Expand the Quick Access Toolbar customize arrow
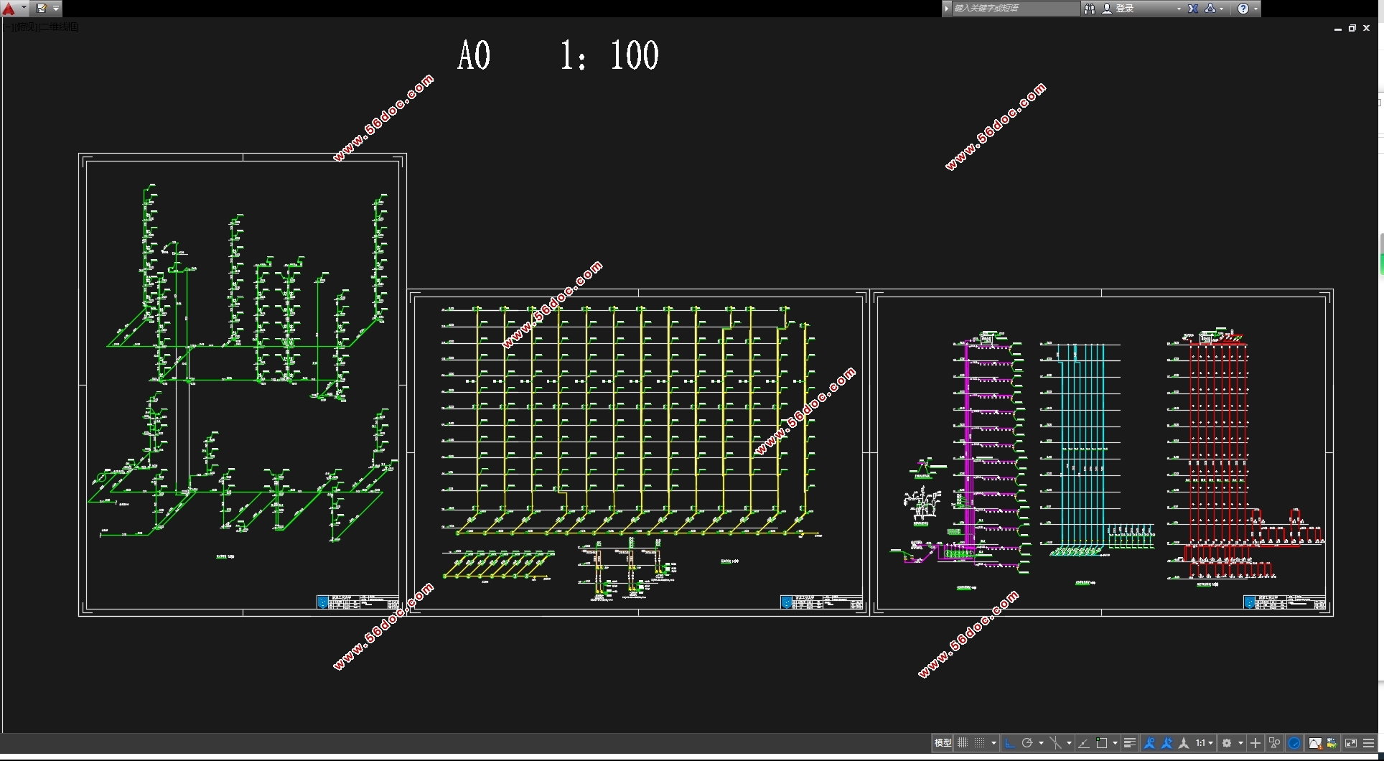Viewport: 1384px width, 761px height. pyautogui.click(x=56, y=9)
